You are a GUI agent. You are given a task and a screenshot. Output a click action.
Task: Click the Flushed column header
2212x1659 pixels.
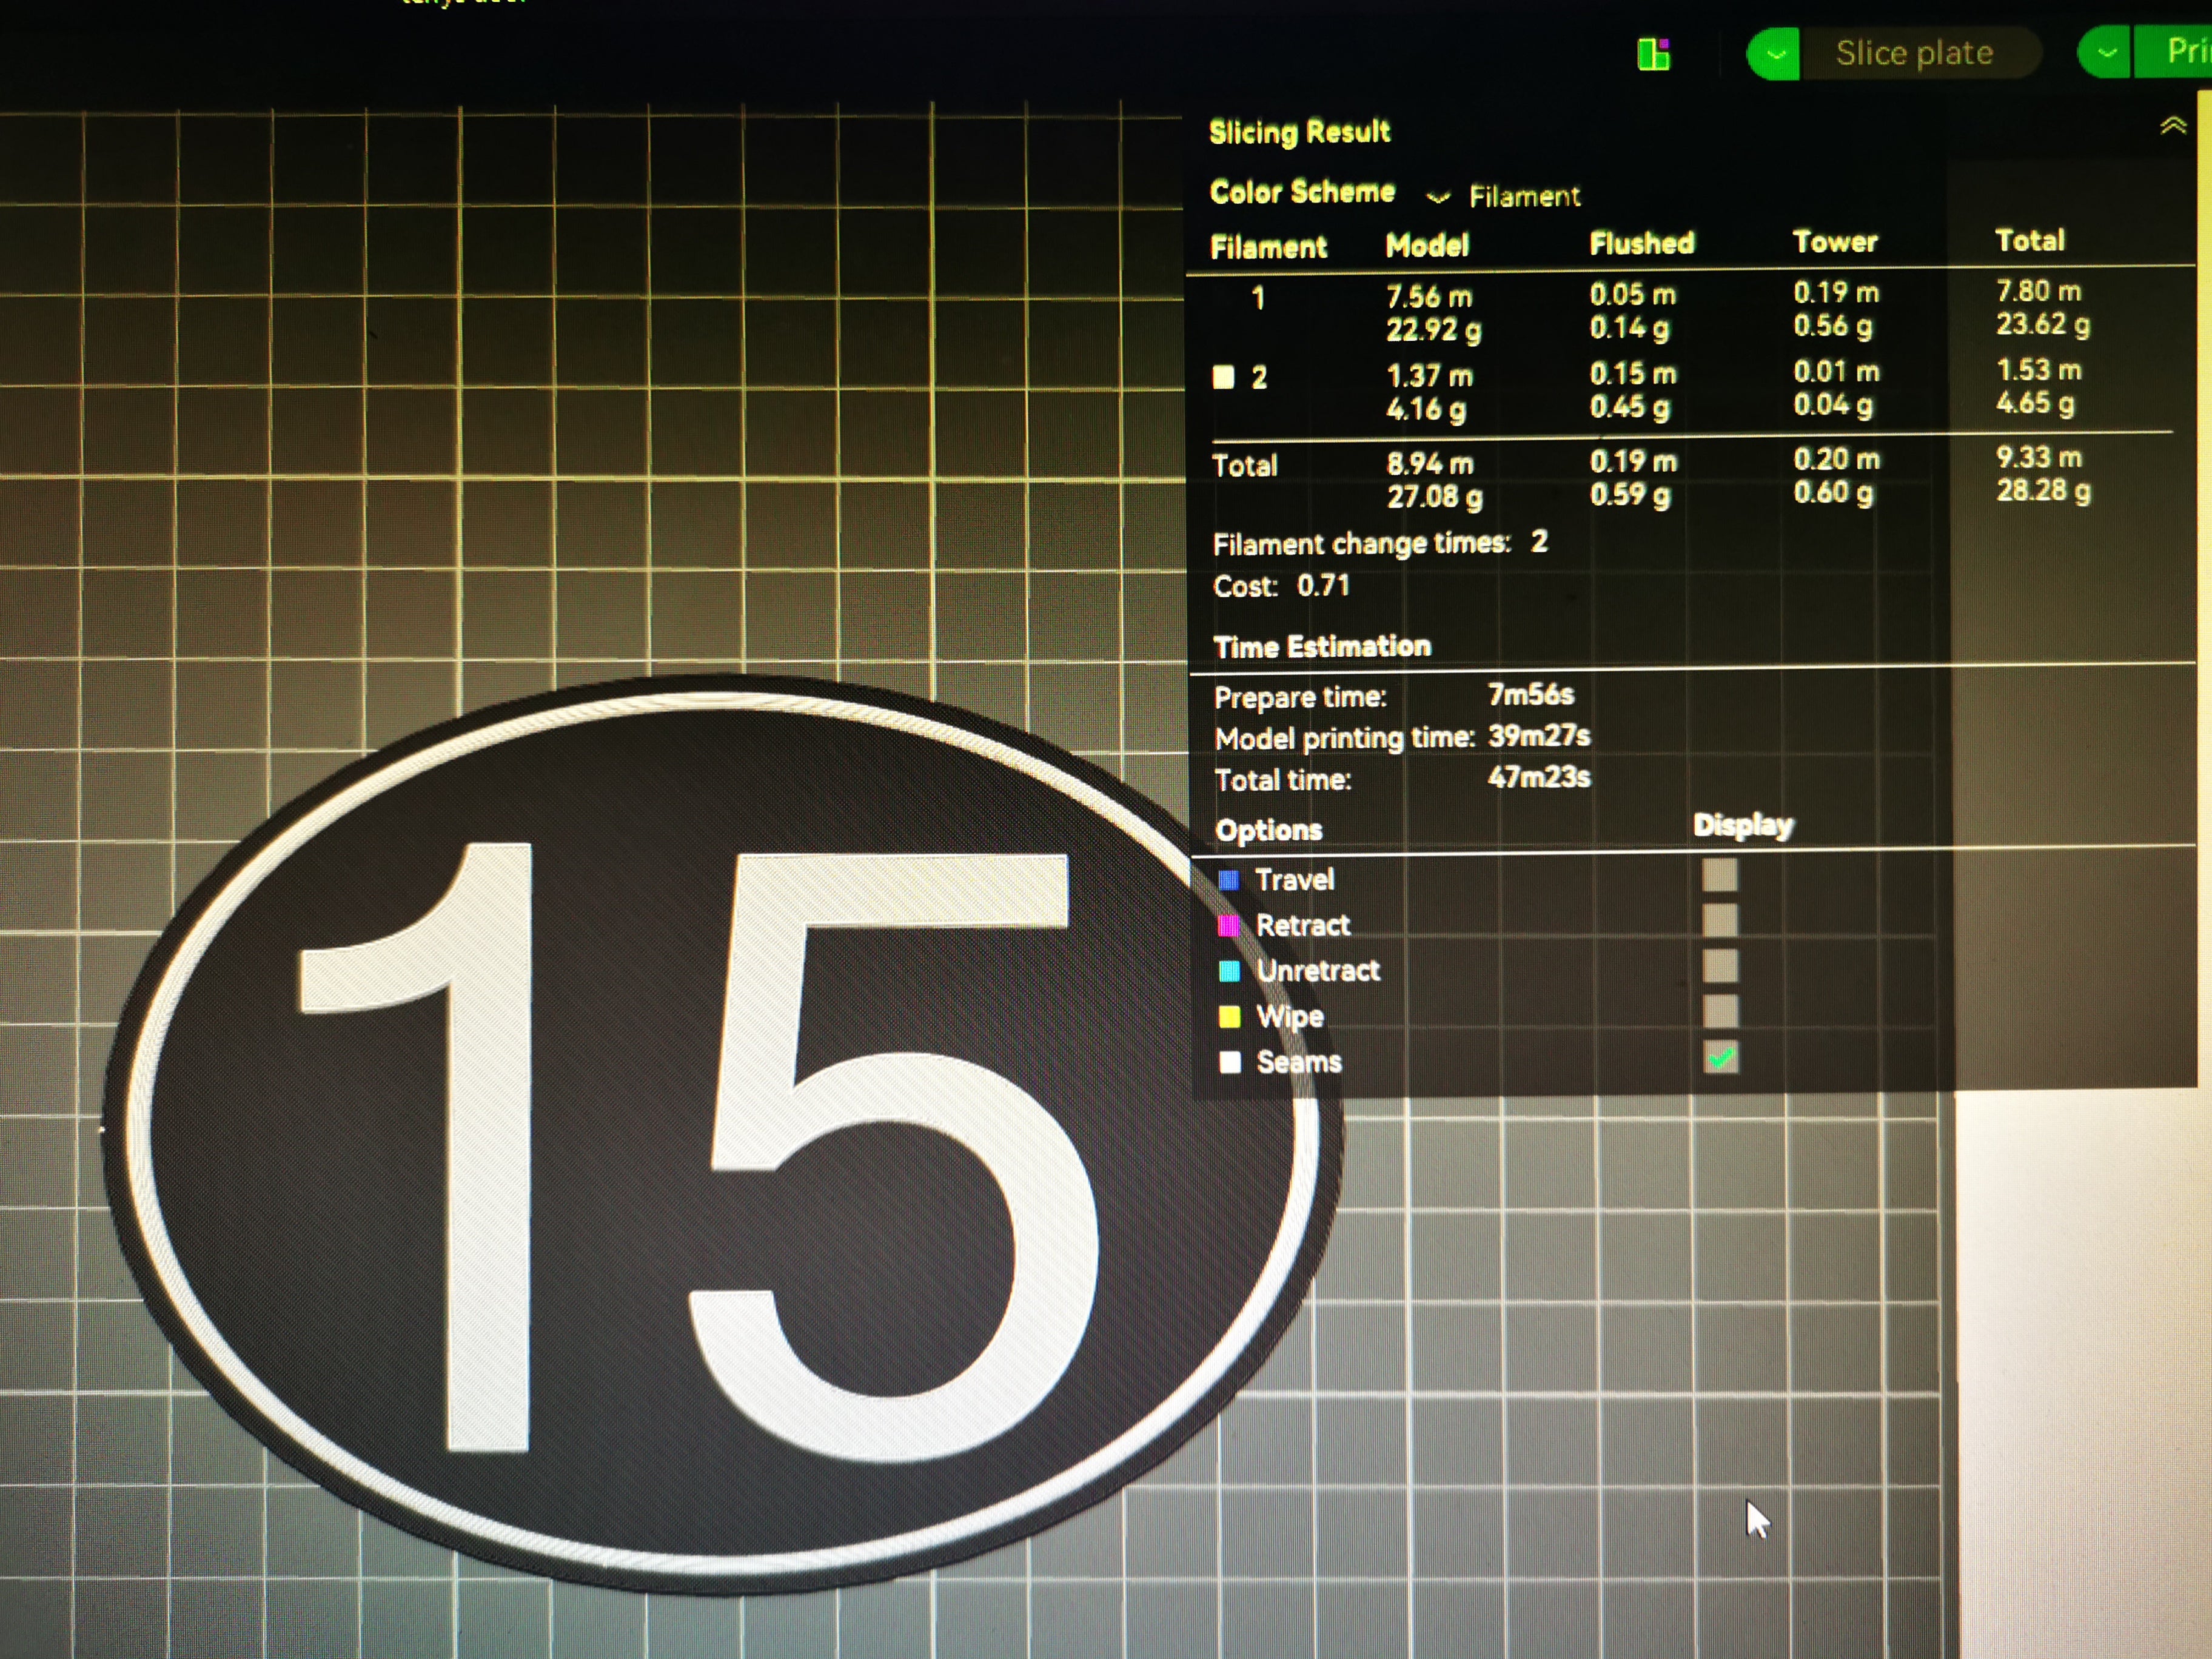point(1641,243)
